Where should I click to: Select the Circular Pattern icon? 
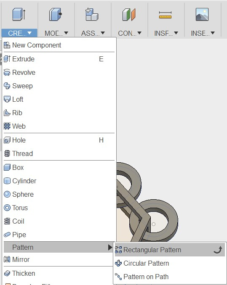118,263
